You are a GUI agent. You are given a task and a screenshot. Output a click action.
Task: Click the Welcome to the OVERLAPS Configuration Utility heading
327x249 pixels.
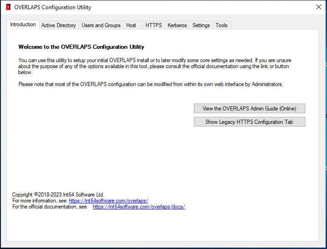coord(81,47)
